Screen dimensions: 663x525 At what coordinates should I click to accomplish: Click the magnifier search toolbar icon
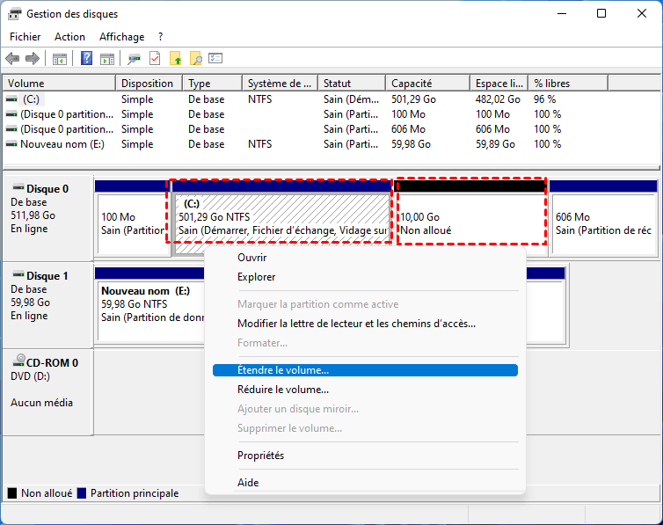pos(196,59)
